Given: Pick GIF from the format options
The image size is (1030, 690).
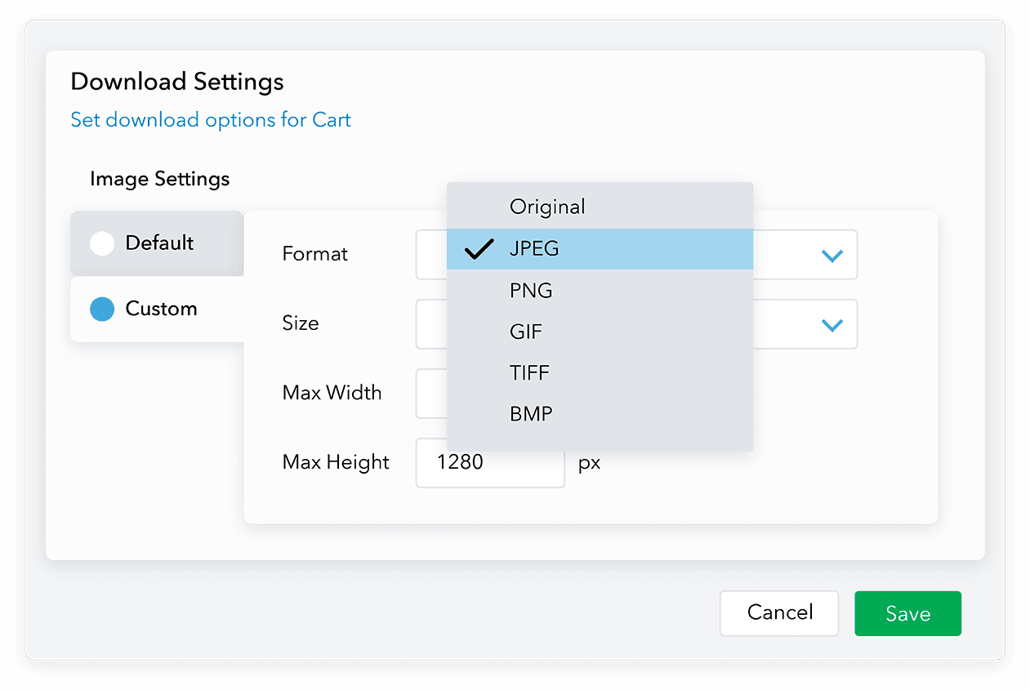Looking at the screenshot, I should click(x=525, y=332).
